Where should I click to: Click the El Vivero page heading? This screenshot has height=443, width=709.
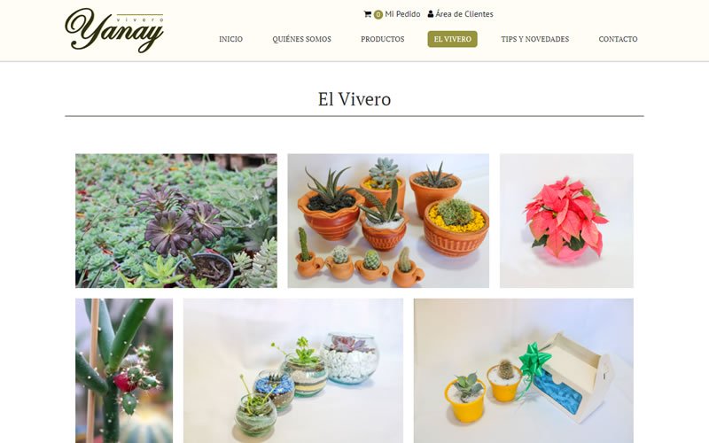click(354, 99)
